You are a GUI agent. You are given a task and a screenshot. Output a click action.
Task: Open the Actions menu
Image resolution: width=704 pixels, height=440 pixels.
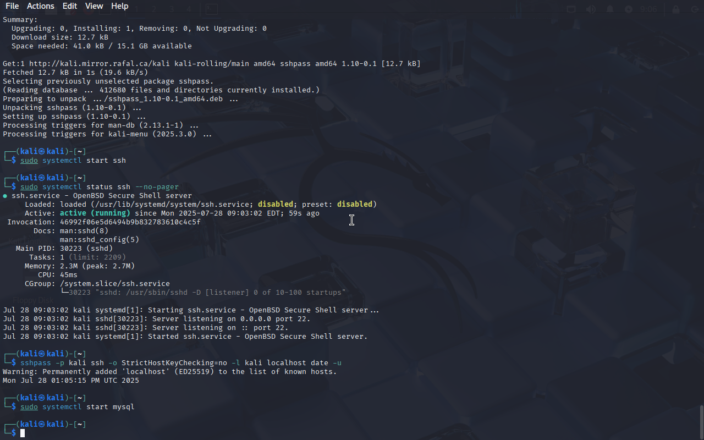coord(41,6)
